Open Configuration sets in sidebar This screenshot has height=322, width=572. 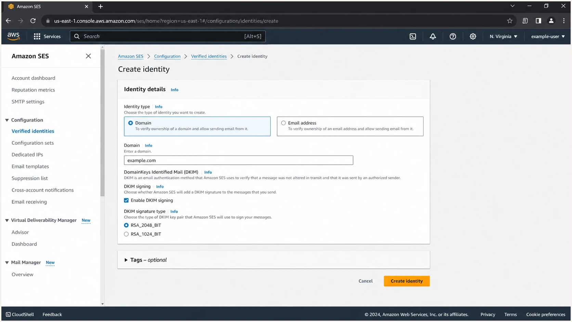pyautogui.click(x=32, y=143)
